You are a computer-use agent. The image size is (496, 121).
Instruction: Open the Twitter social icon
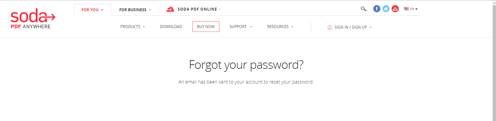click(386, 9)
